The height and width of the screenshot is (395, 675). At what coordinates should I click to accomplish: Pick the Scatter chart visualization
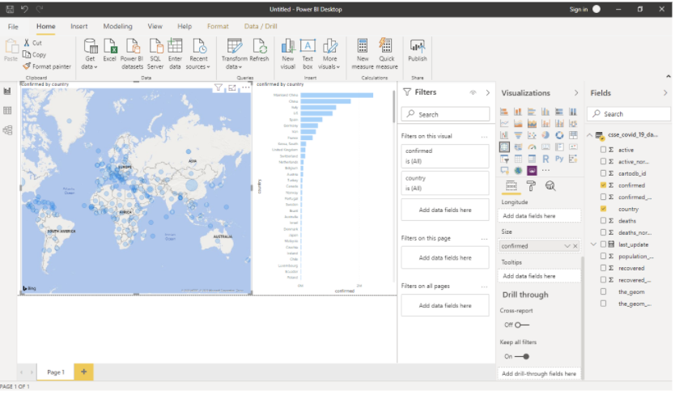[x=532, y=135]
